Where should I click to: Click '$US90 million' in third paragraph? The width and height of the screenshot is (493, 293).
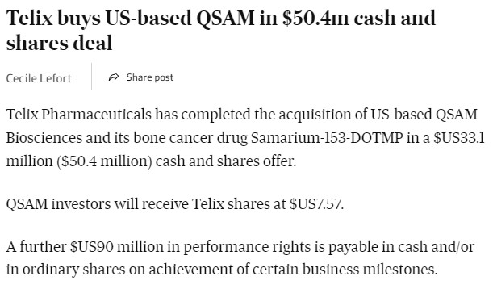[x=117, y=247]
